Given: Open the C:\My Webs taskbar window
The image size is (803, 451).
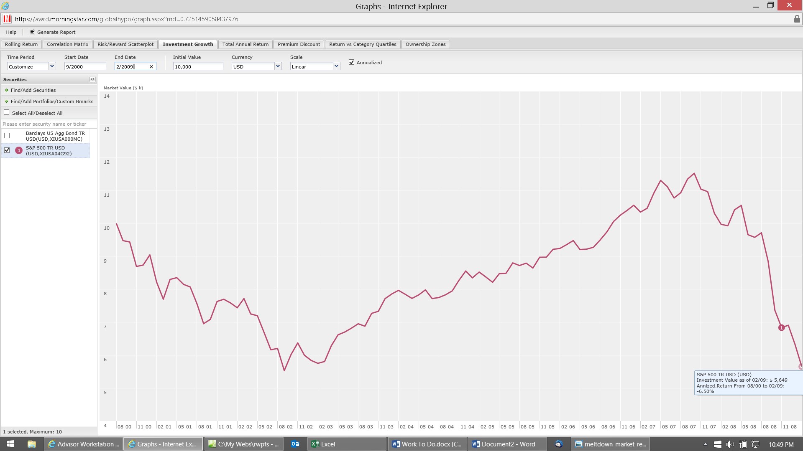Looking at the screenshot, I should click(x=244, y=444).
